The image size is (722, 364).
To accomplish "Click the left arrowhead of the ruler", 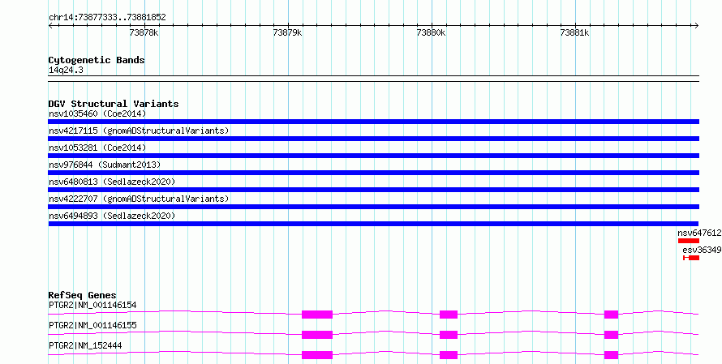I will 50,26.
